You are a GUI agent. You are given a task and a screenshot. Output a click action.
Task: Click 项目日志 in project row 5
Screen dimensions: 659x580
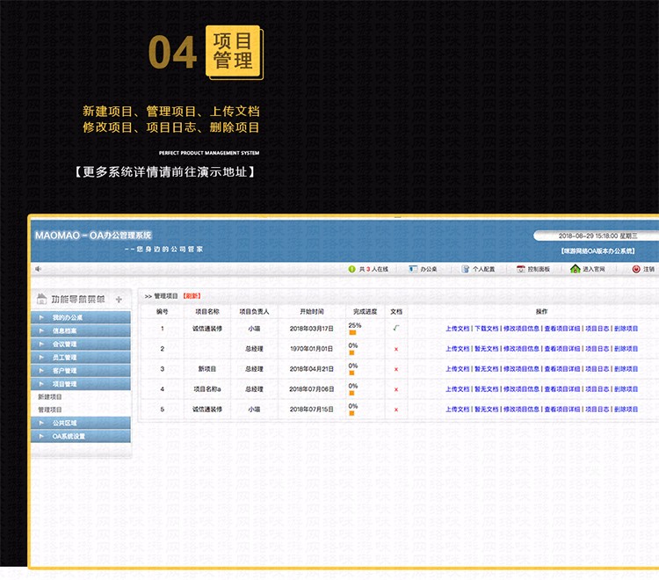[597, 409]
